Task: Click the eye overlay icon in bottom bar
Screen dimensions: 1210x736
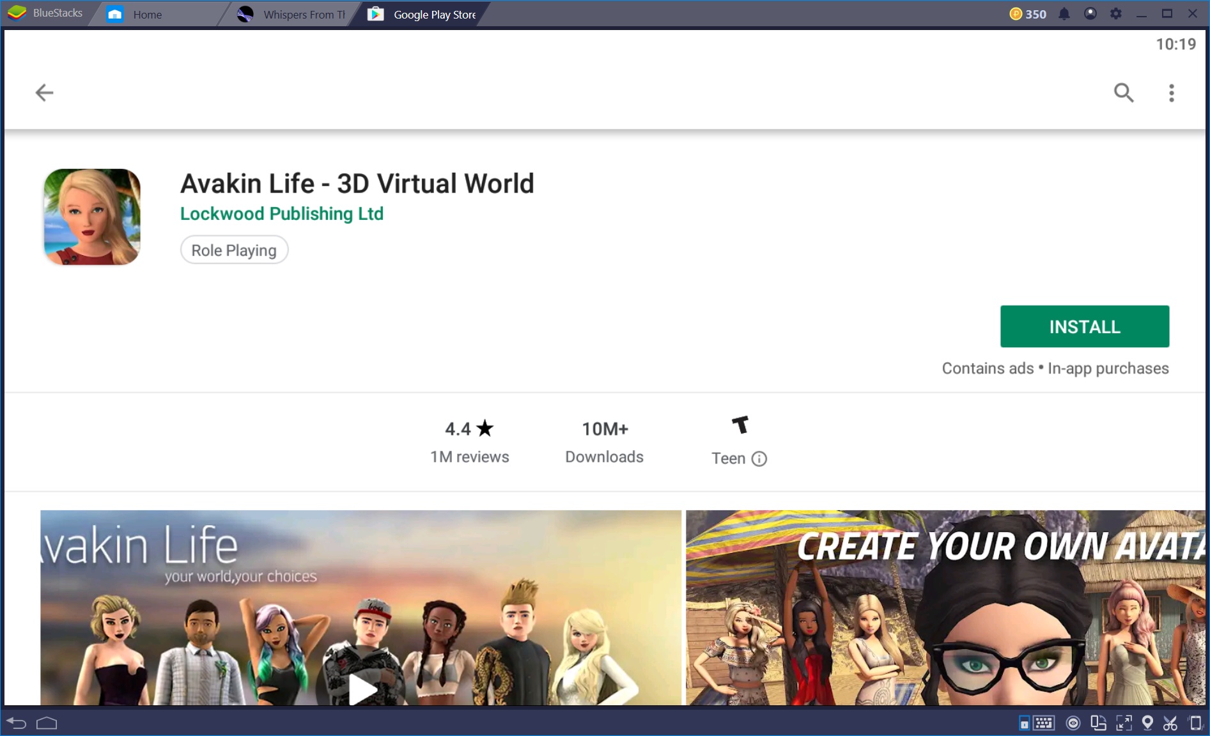Action: click(x=1073, y=723)
